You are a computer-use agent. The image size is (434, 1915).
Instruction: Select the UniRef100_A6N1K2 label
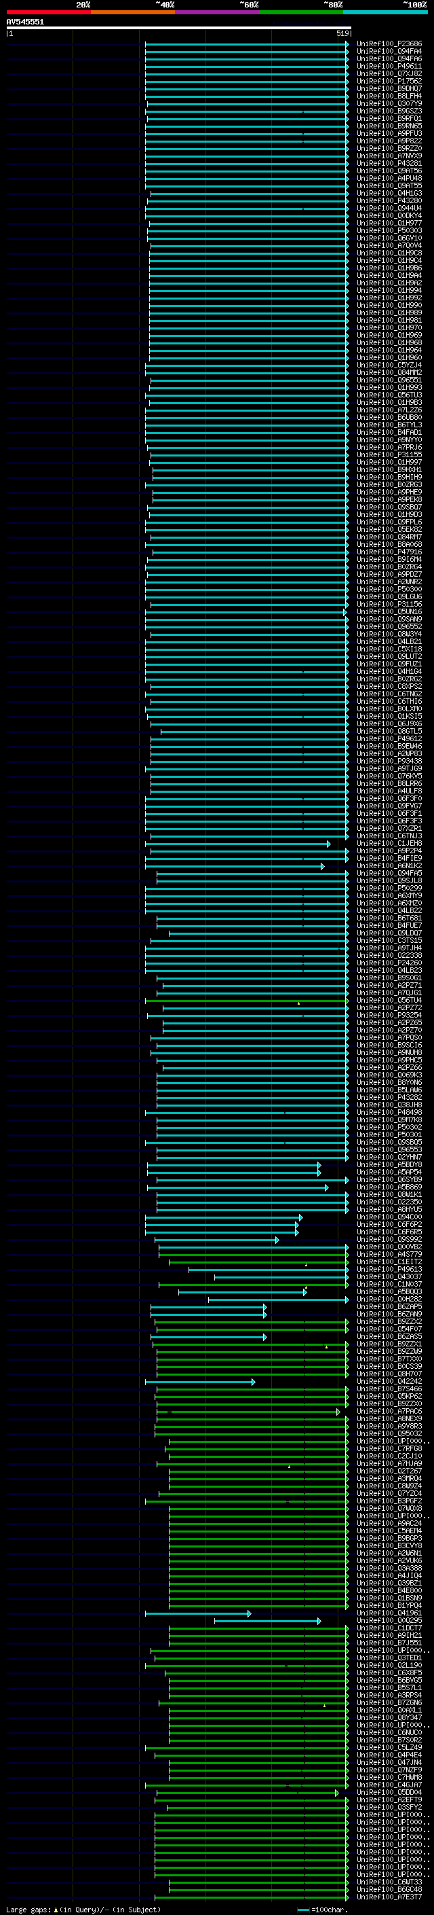point(389,865)
